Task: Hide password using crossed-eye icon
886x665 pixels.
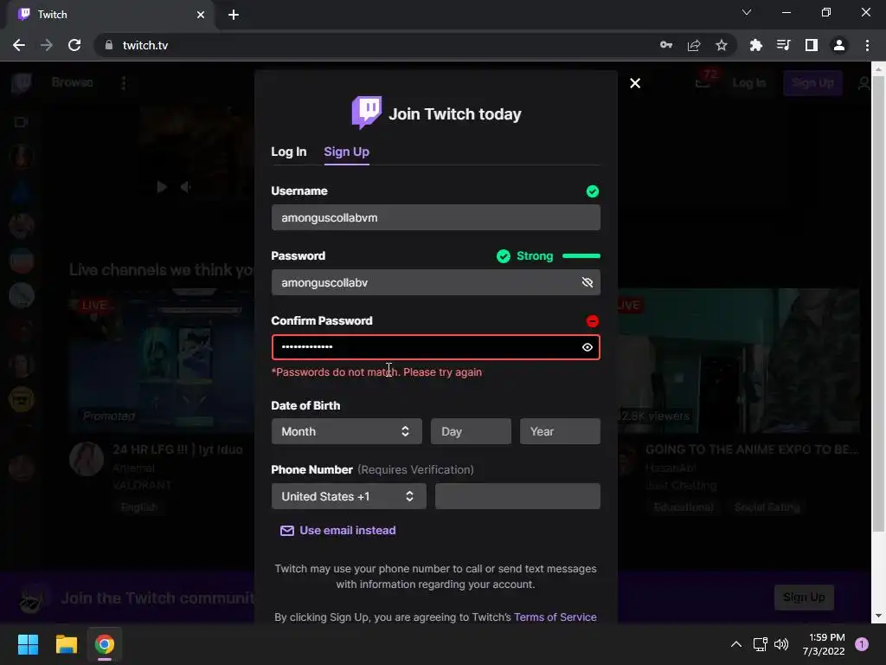Action: tap(587, 282)
